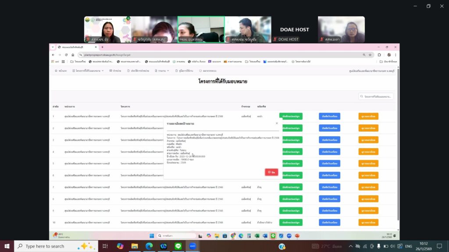Click the Windows Start button
Image resolution: width=449 pixels, height=252 pixels.
click(x=7, y=246)
